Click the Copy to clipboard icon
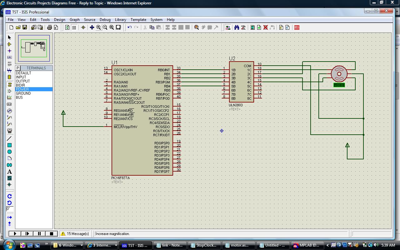Screen dimensions: 400x250 click(152, 27)
